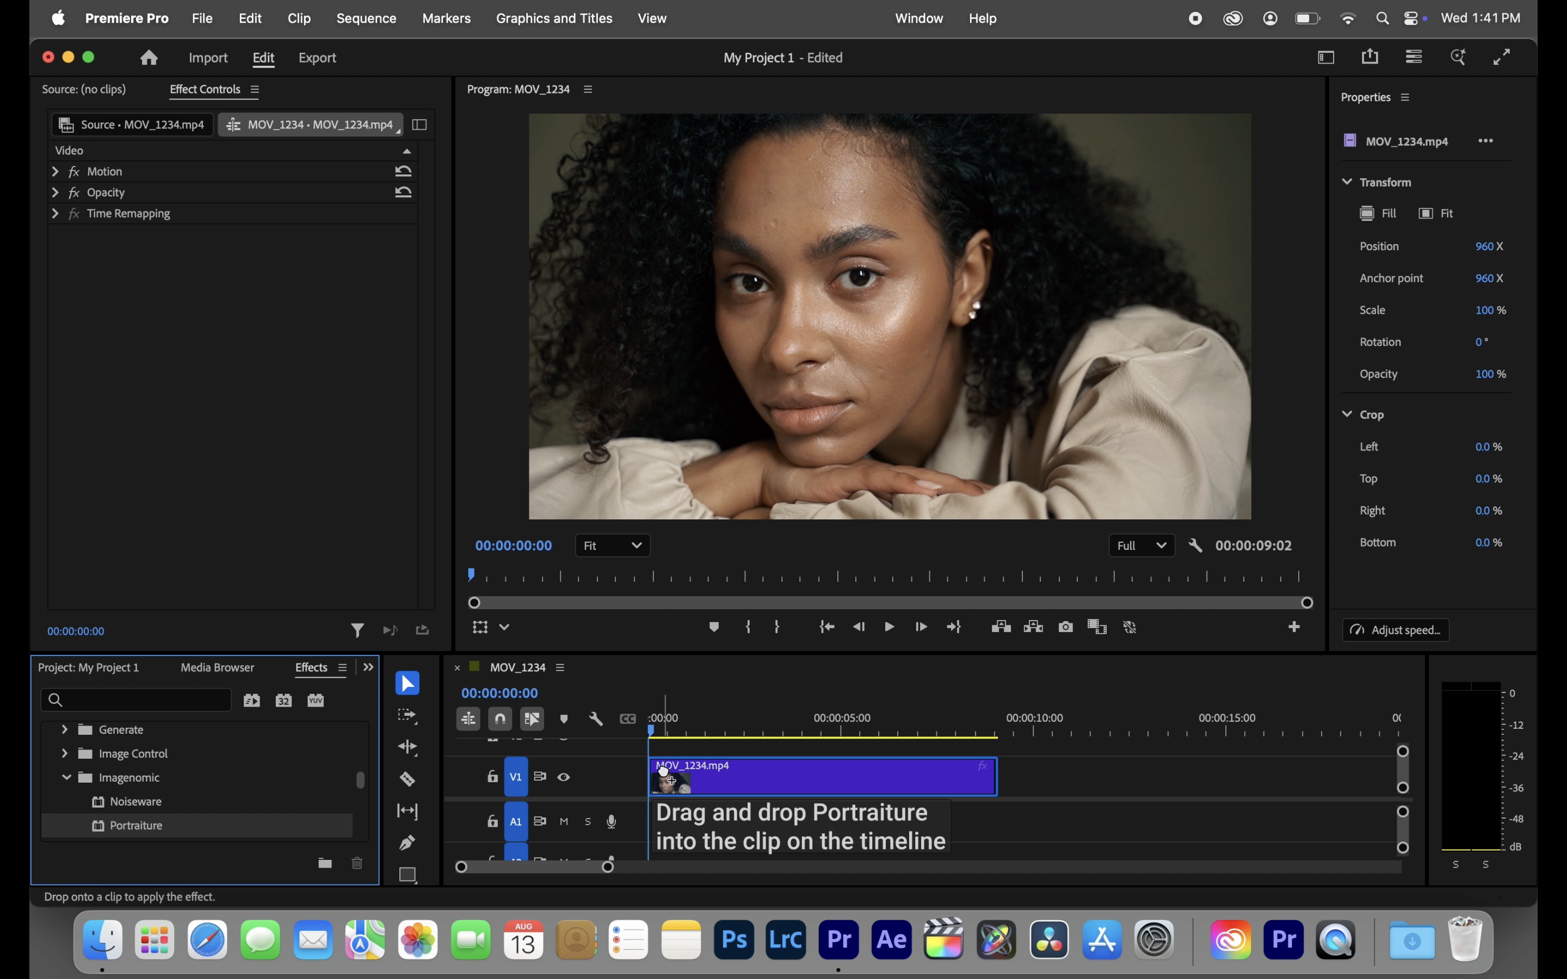Click the Export workspace button
The height and width of the screenshot is (979, 1567).
[x=317, y=58]
